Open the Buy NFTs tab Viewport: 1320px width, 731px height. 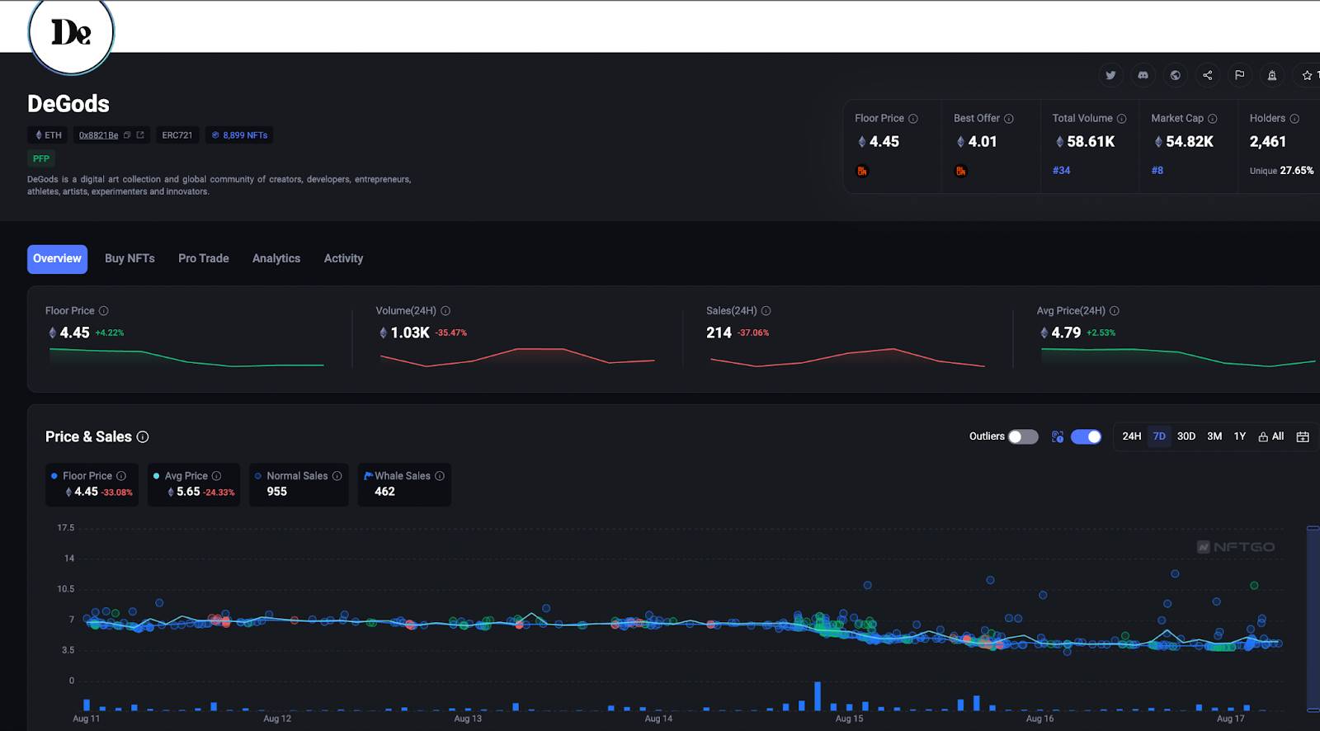130,259
